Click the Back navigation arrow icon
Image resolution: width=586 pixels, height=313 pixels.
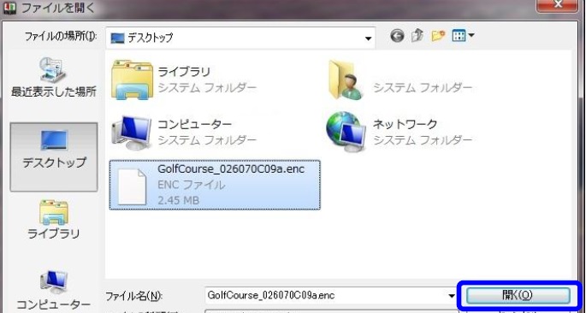tap(397, 36)
